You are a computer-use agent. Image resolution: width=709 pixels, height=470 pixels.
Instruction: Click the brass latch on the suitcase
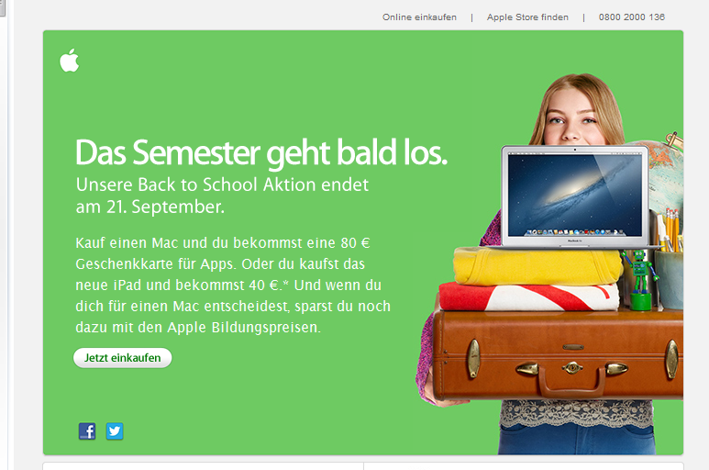(572, 367)
